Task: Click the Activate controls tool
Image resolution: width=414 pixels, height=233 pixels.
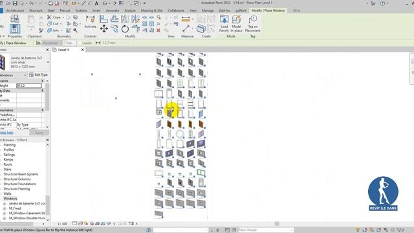Action: click(x=91, y=21)
